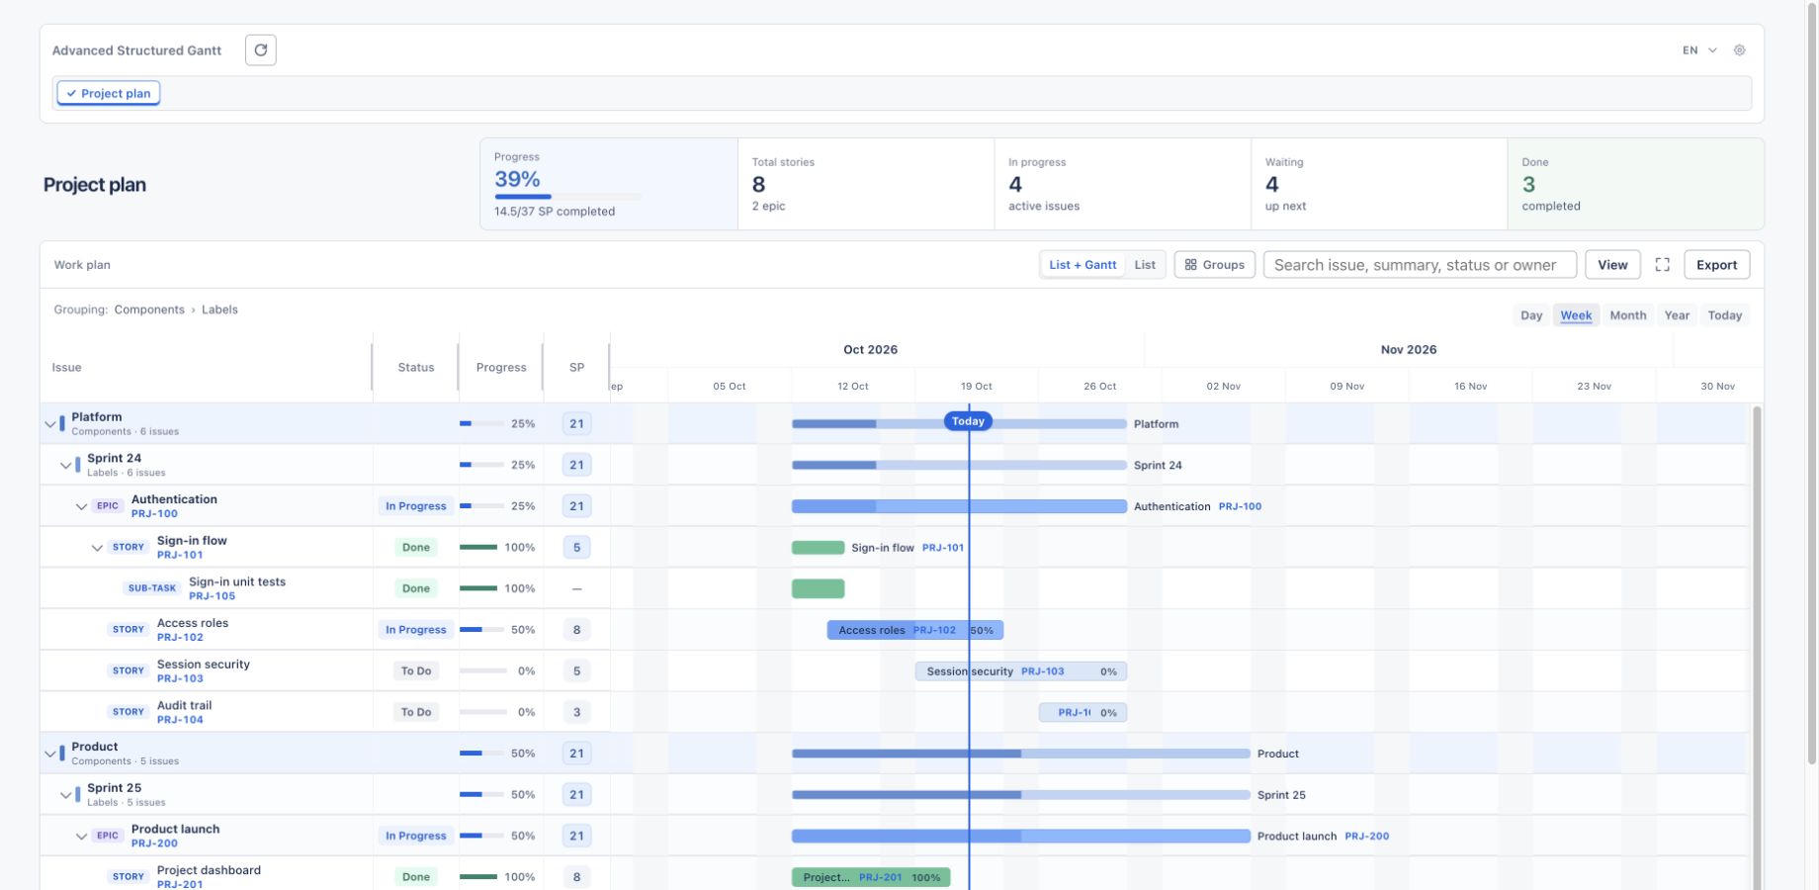Collapse the Platform component group
Screen dimensions: 1819x890
(x=50, y=424)
